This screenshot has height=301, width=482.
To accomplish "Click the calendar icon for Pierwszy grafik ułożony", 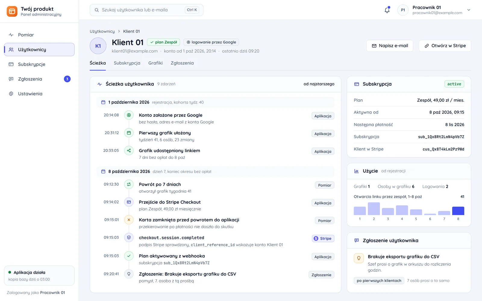I will tap(129, 133).
